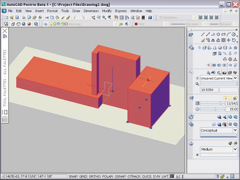Open the Medium render preset dropdown
The width and height of the screenshot is (240, 180).
coord(235,149)
